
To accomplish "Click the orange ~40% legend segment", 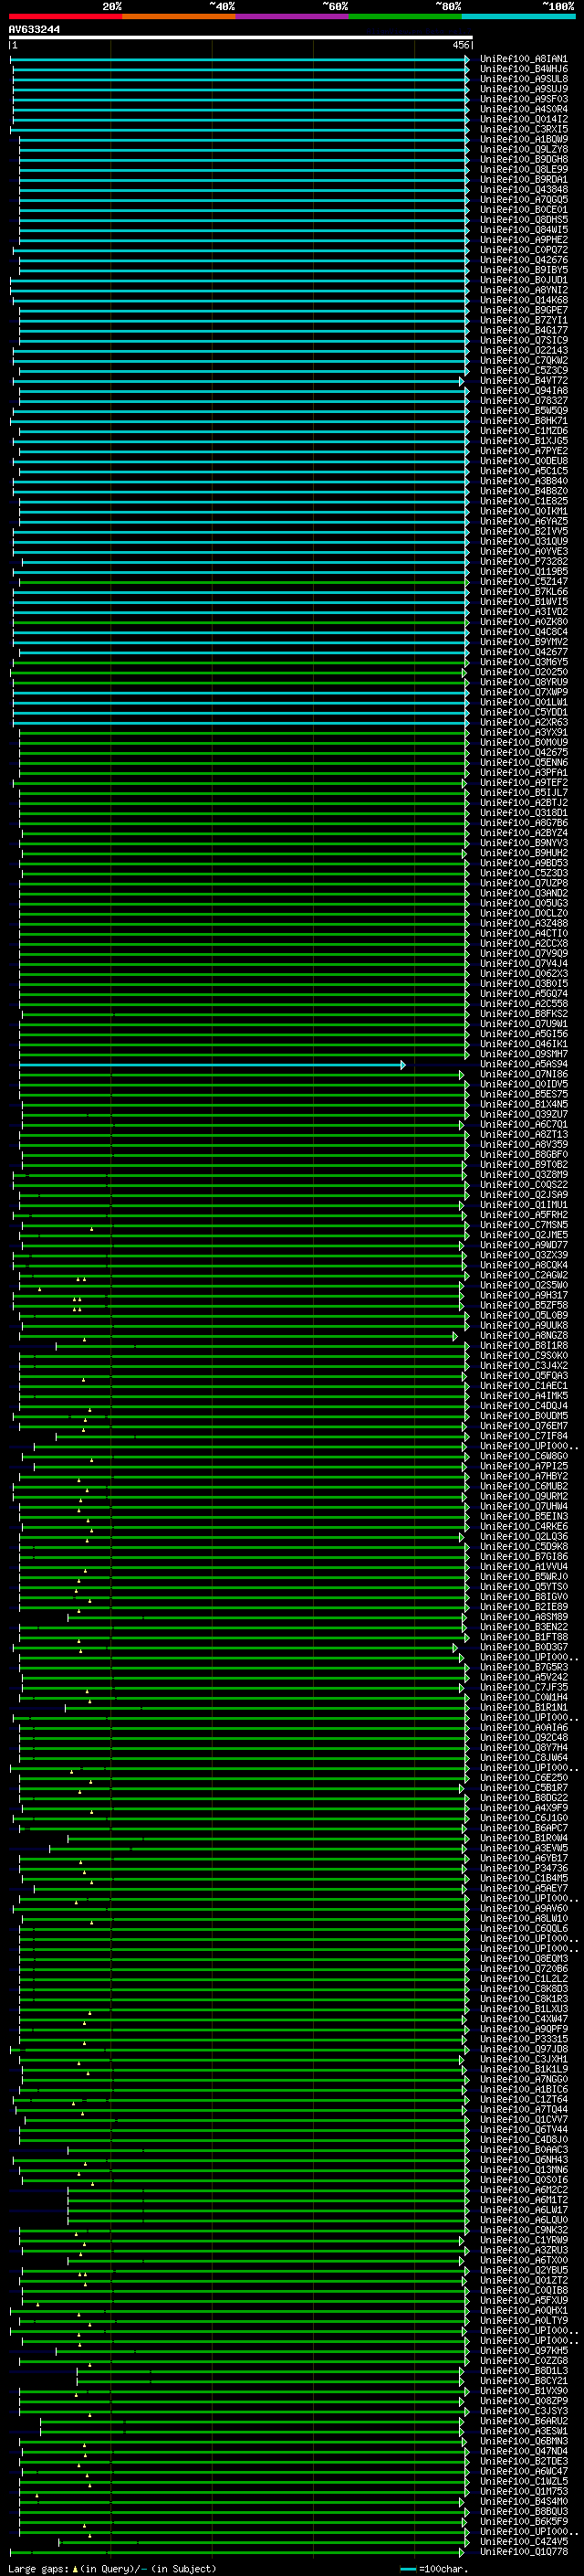I will pyautogui.click(x=179, y=16).
